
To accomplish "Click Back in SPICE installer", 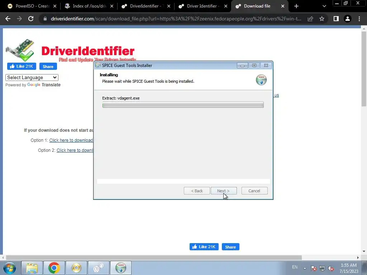I will tap(197, 191).
